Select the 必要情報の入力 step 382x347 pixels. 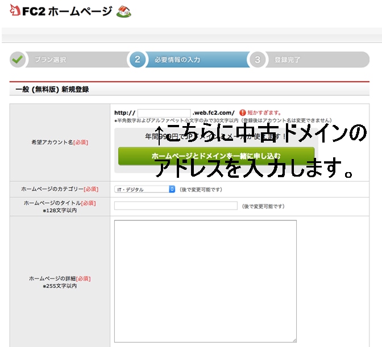click(x=177, y=60)
